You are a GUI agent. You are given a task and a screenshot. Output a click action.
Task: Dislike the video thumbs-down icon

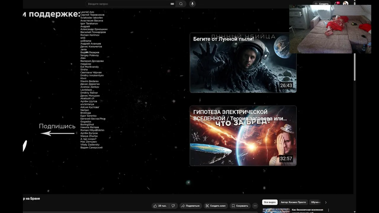tap(173, 206)
